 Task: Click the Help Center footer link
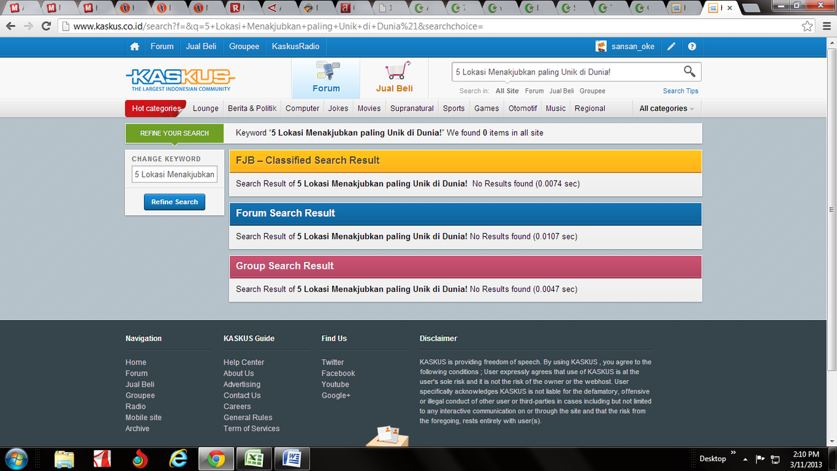tap(244, 362)
